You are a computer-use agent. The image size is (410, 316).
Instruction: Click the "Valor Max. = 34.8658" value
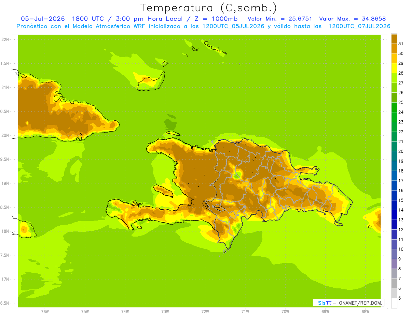click(x=352, y=19)
